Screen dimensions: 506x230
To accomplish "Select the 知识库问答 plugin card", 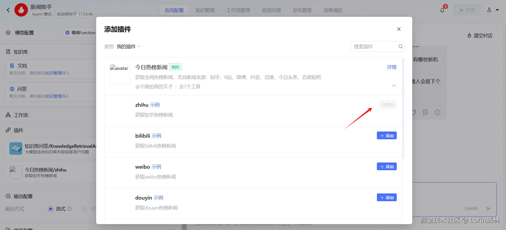I will (x=51, y=149).
